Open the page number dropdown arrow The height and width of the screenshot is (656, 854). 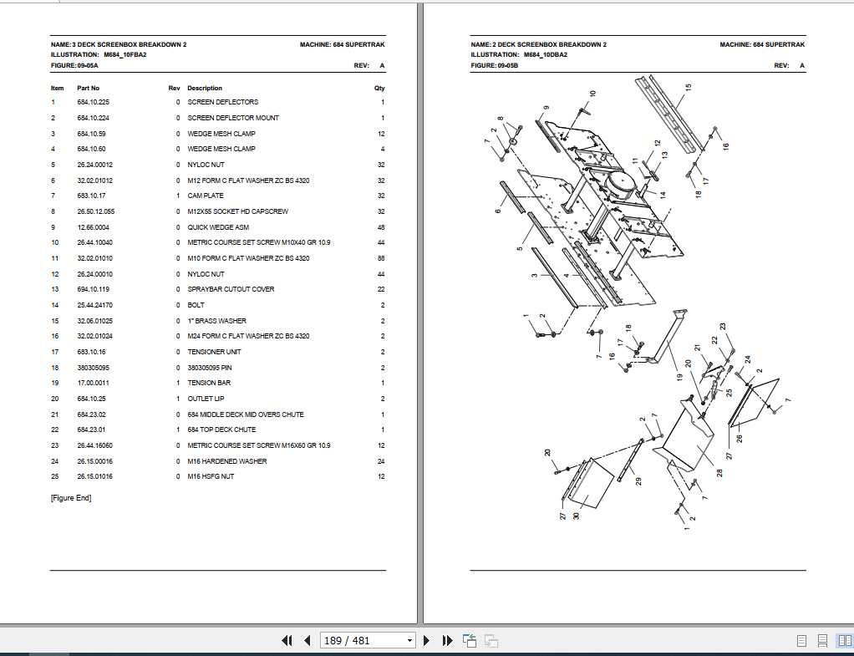click(x=411, y=640)
